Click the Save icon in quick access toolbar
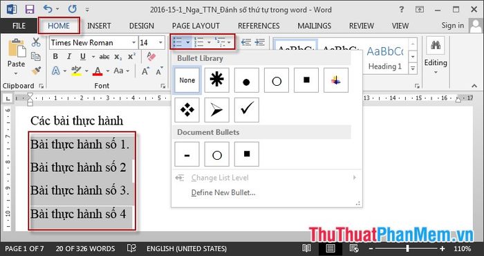Viewport: 484px width, 256px height. (30, 9)
